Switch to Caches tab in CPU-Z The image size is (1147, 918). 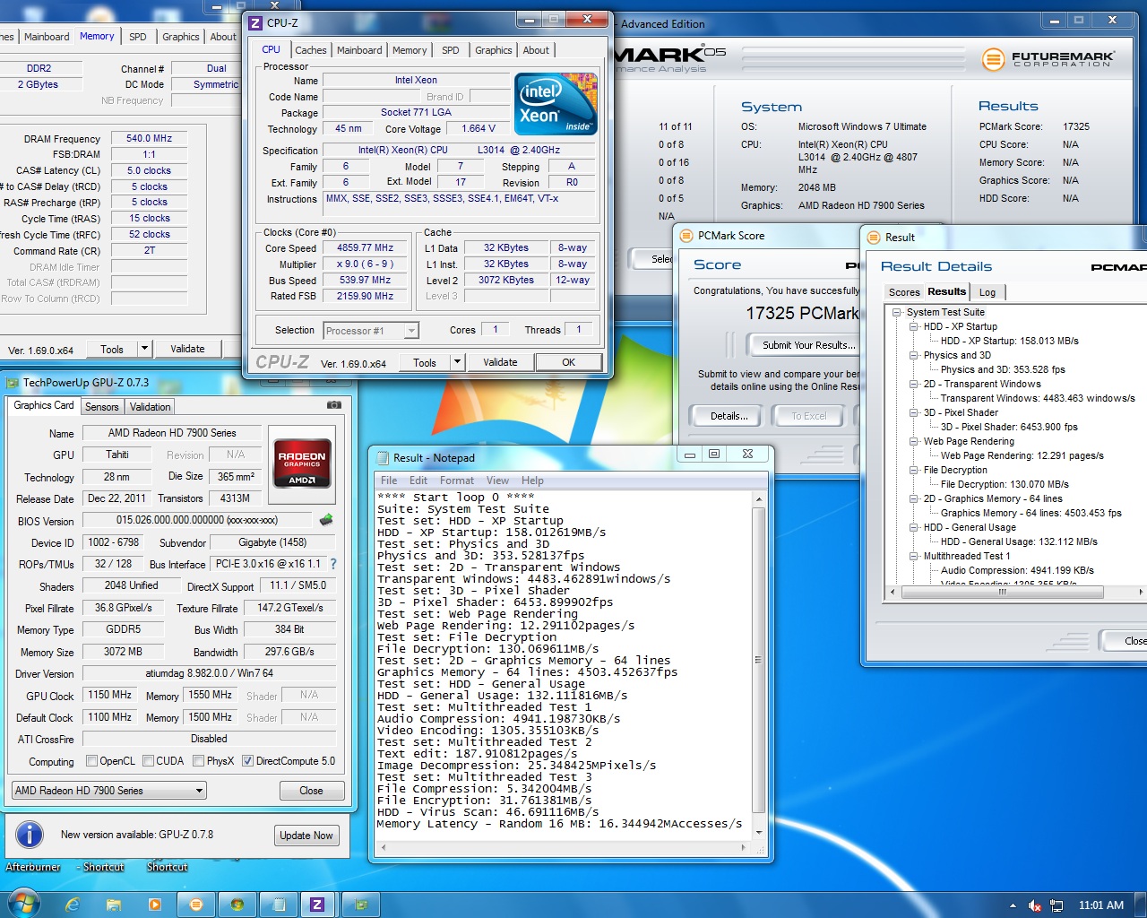click(311, 50)
